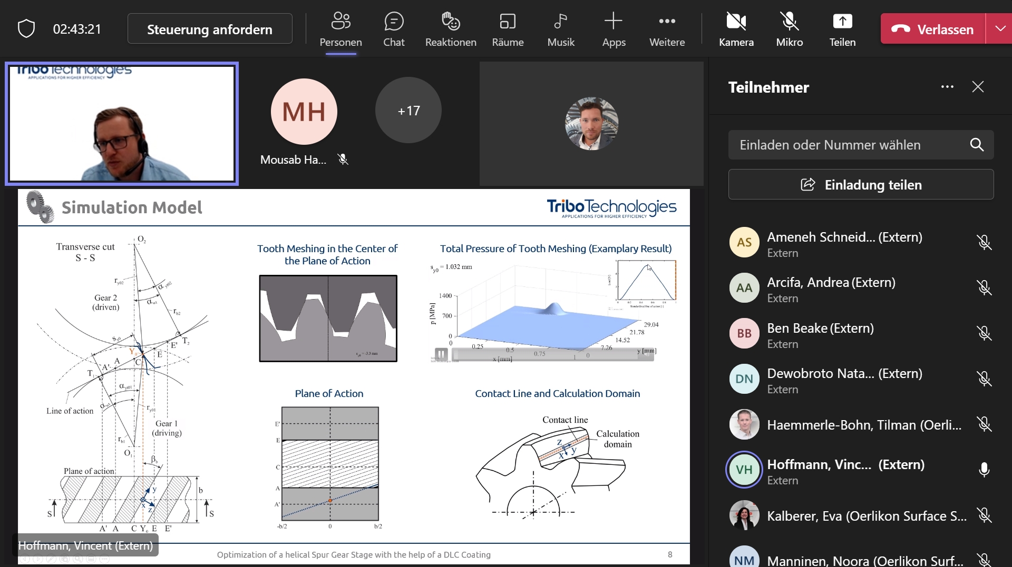
Task: Click Einladung teilen button
Action: pos(861,185)
